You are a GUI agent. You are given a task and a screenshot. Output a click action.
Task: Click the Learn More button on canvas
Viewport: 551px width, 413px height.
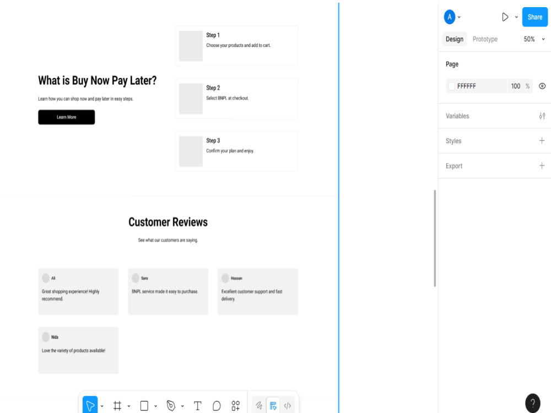tap(67, 117)
